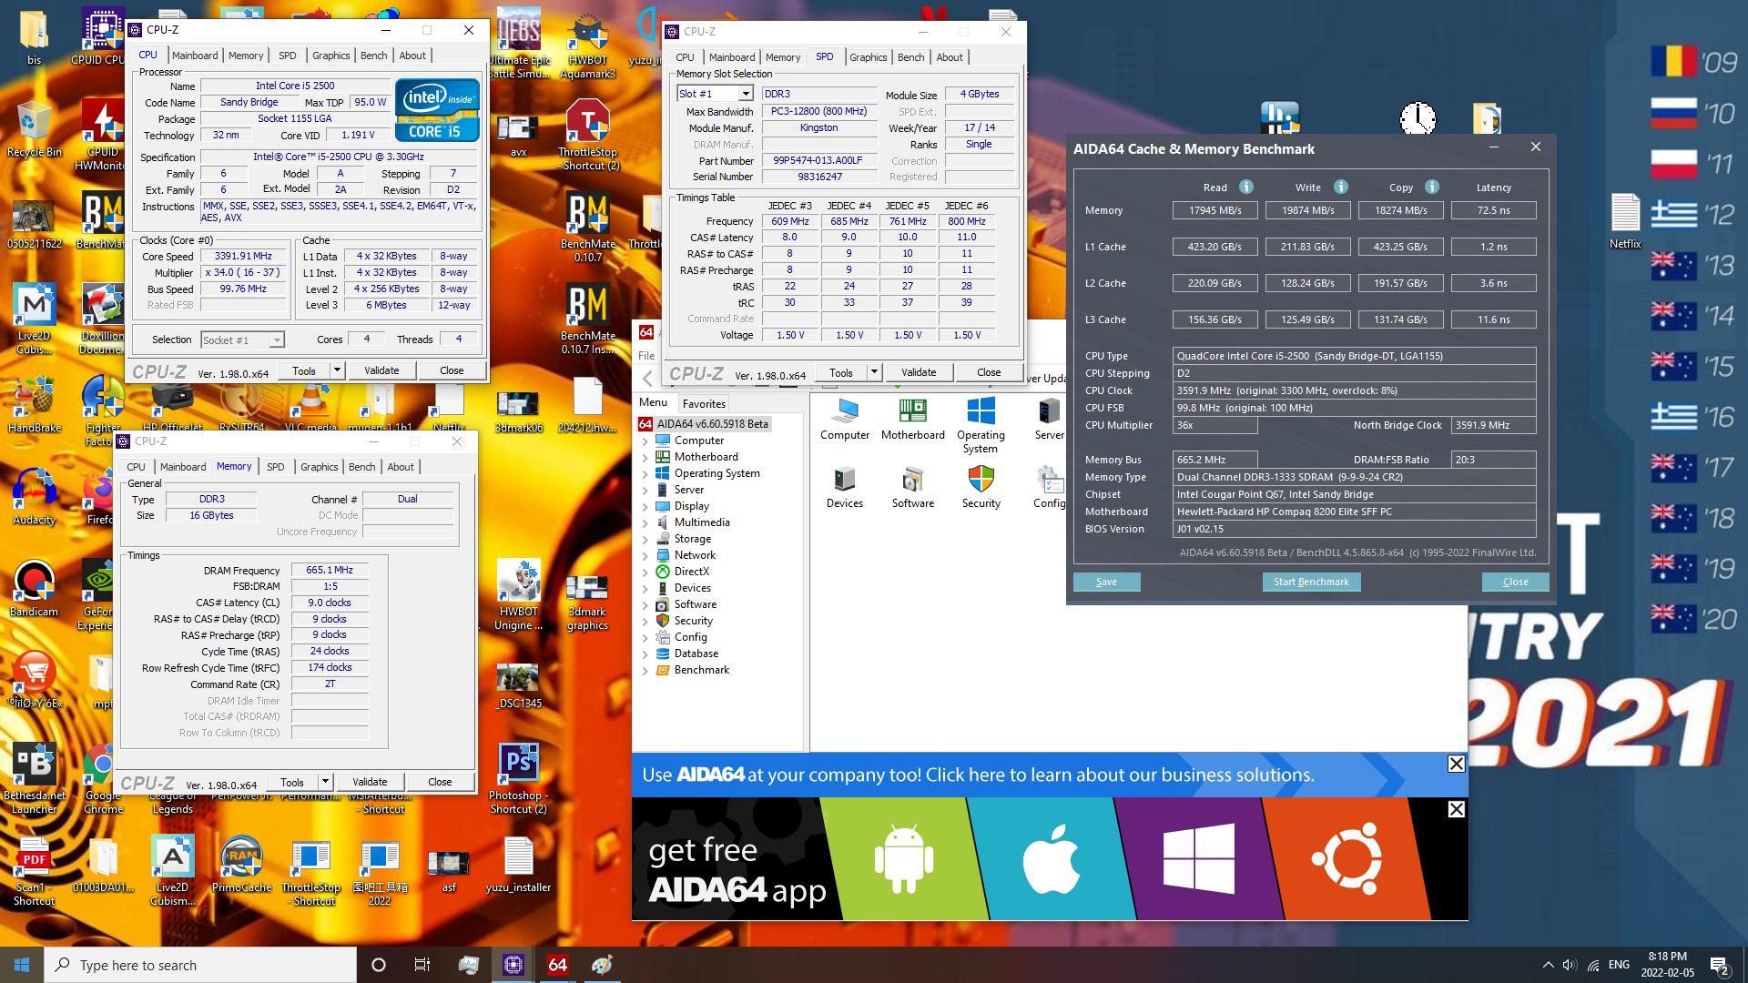This screenshot has width=1748, height=983.
Task: Open the HandBrake desktop icon
Action: coord(34,405)
